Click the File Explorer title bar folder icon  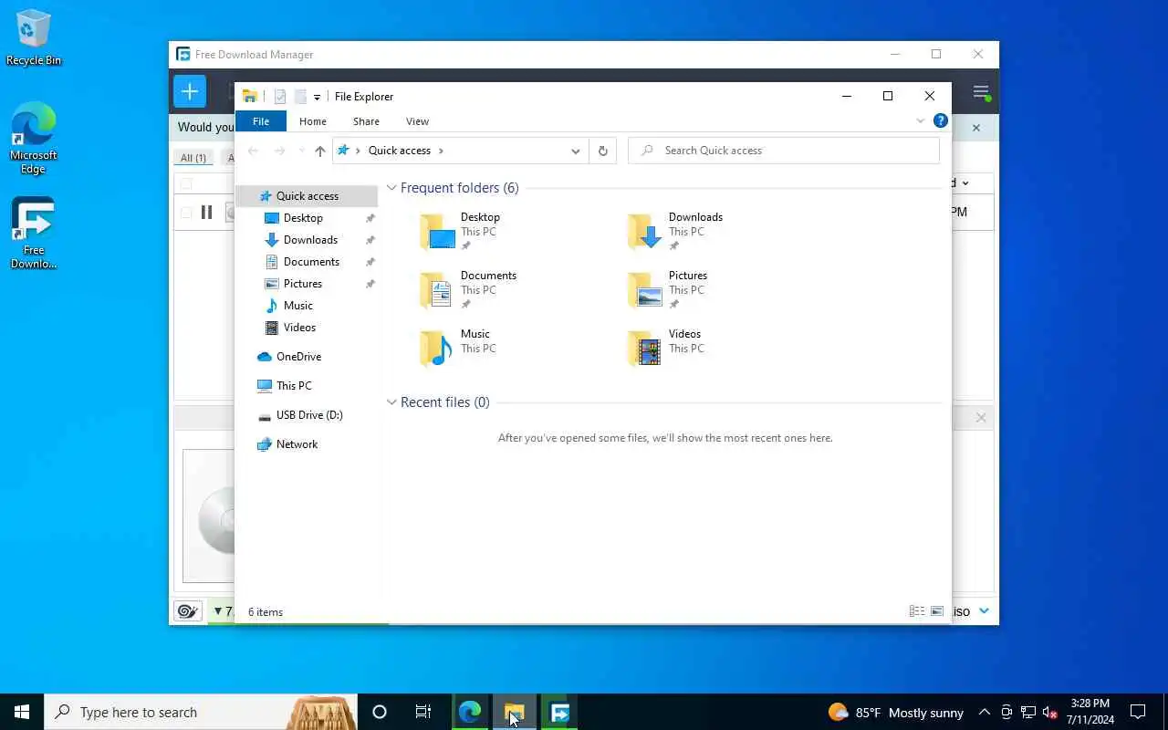(x=249, y=97)
